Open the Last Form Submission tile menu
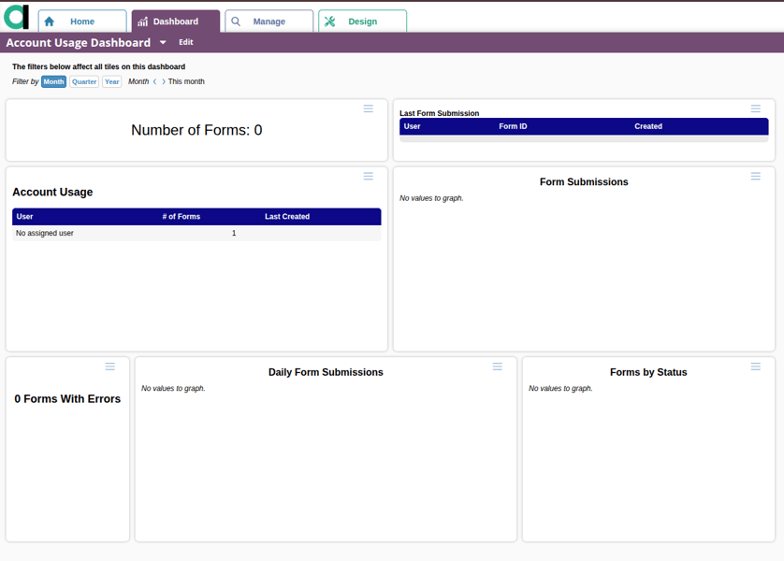 pyautogui.click(x=756, y=108)
